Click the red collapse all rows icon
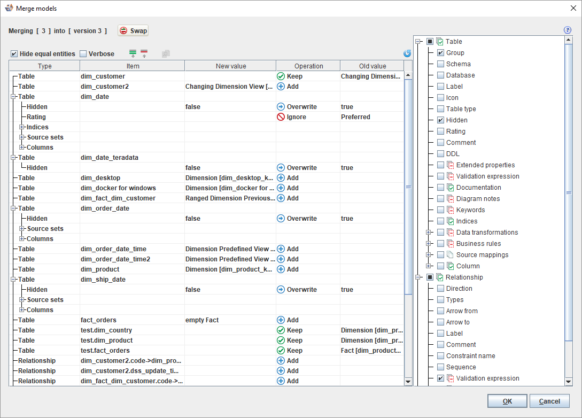Image resolution: width=582 pixels, height=418 pixels. click(144, 53)
